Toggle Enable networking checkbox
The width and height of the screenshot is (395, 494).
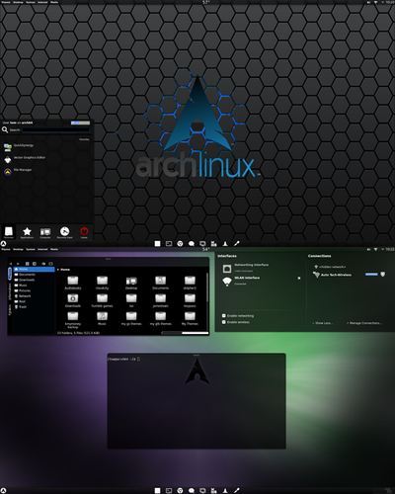point(224,316)
